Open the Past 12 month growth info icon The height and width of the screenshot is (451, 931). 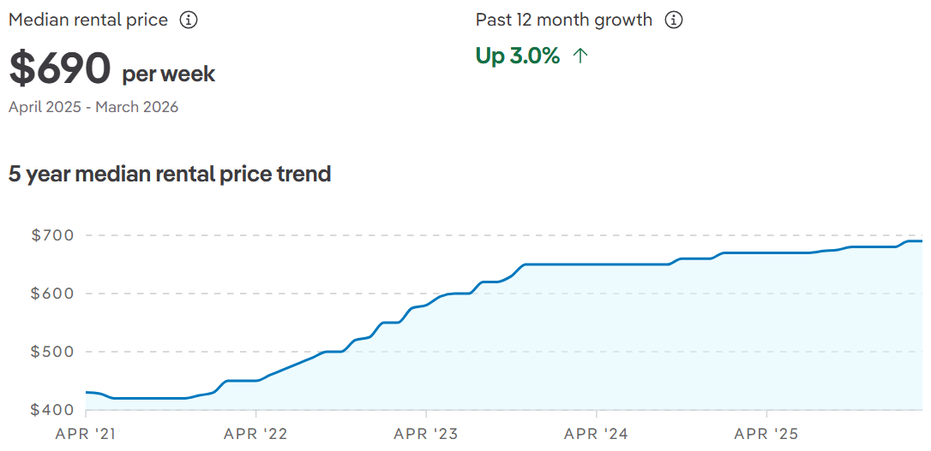coord(674,20)
